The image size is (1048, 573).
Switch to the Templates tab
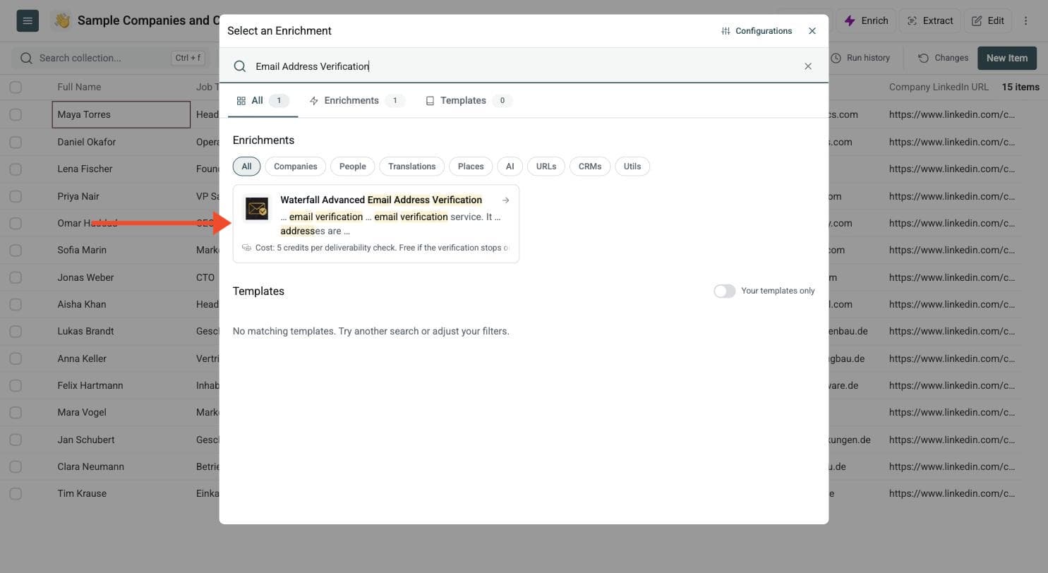point(469,101)
